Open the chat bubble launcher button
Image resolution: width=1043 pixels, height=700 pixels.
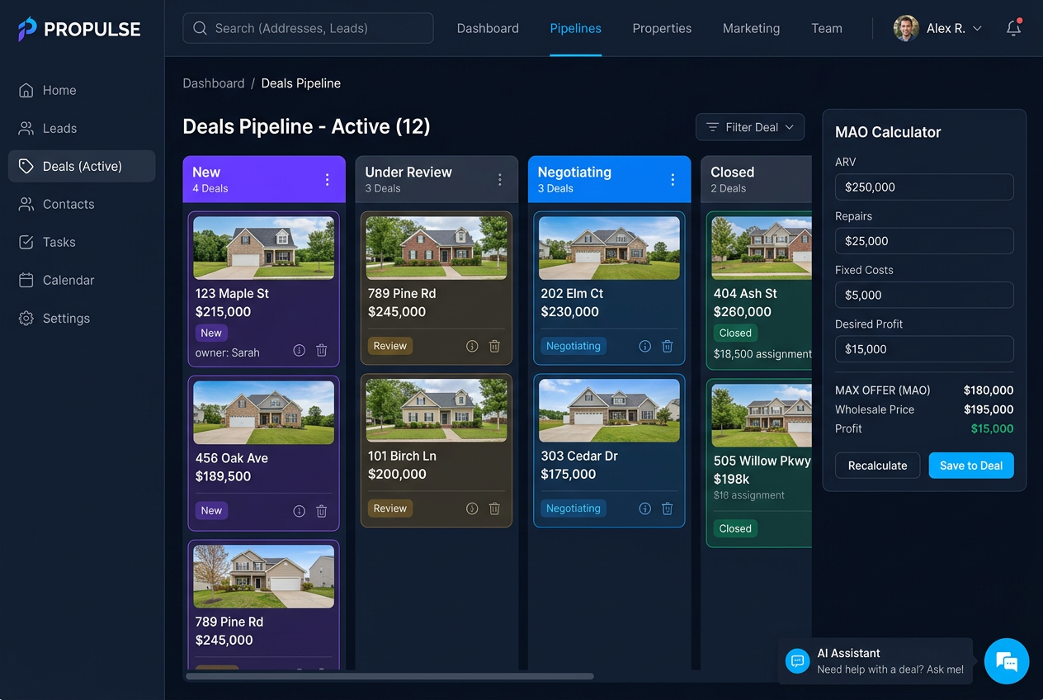pyautogui.click(x=1007, y=660)
